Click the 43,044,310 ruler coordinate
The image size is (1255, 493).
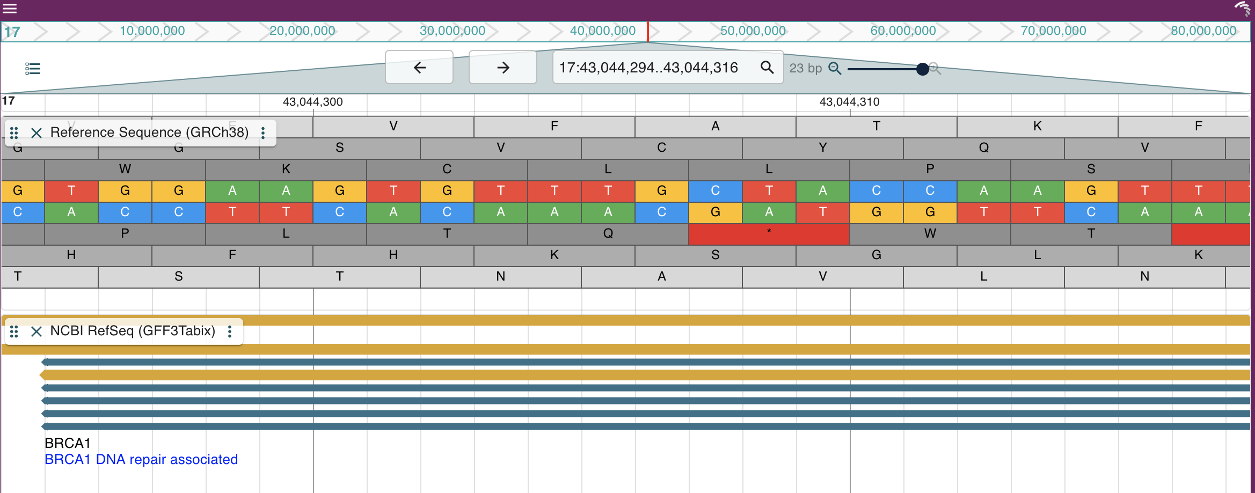[849, 102]
